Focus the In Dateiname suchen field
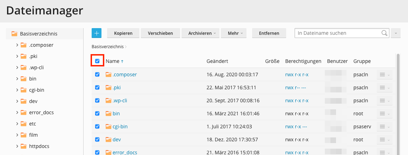Image resolution: width=408 pixels, height=155 pixels. (337, 33)
